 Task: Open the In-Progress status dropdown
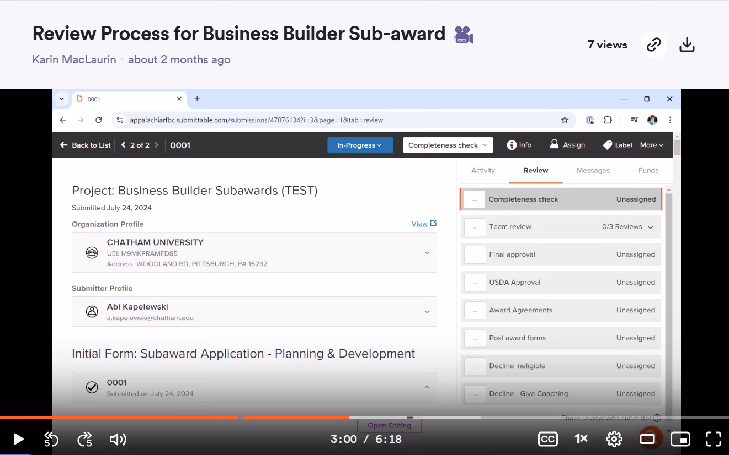(360, 145)
